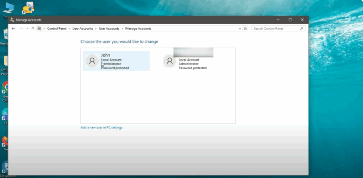This screenshot has height=178, width=363.
Task: Go up one level with Up arrow
Action: coord(33,29)
